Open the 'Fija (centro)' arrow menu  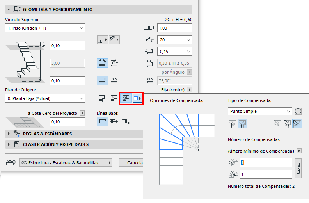(x=189, y=89)
